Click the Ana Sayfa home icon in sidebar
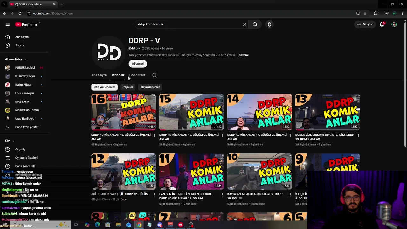 pyautogui.click(x=8, y=37)
